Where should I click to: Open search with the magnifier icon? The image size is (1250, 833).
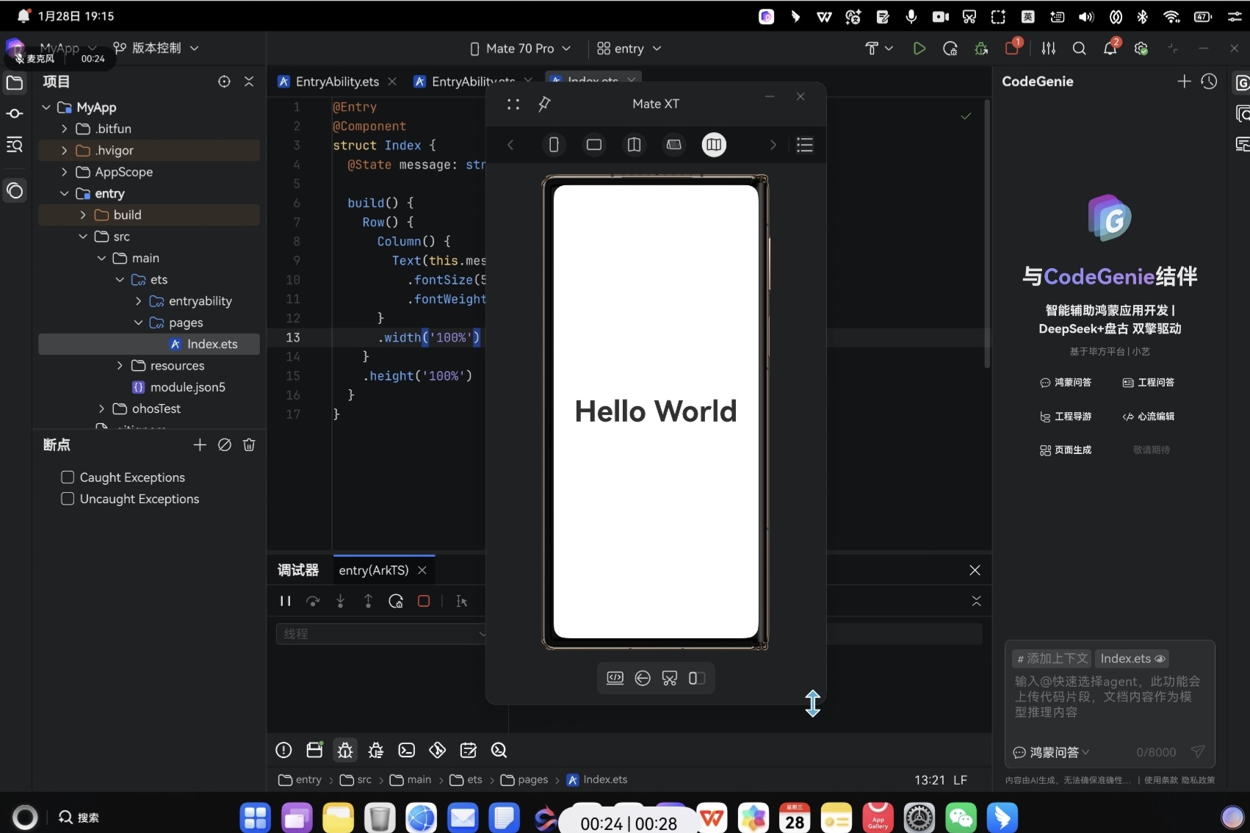[1079, 48]
